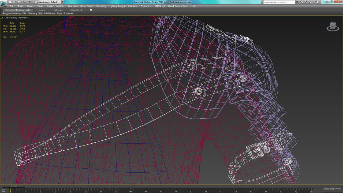
Task: Expand the Align ribbon panel
Action: click(x=59, y=13)
